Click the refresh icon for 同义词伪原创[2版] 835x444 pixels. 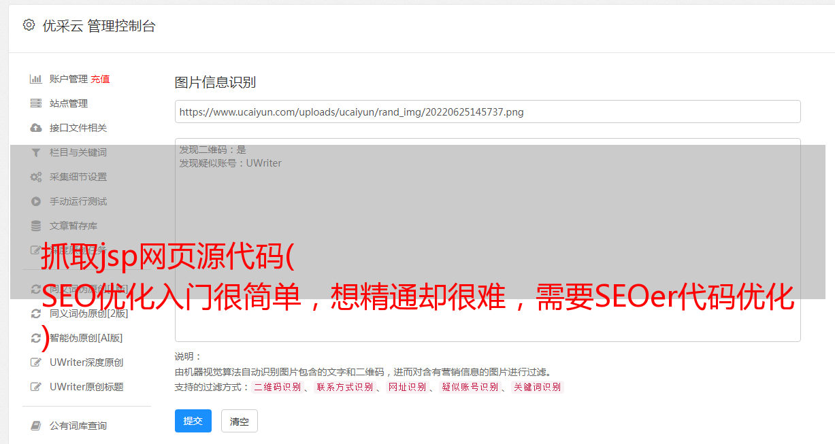(x=36, y=313)
